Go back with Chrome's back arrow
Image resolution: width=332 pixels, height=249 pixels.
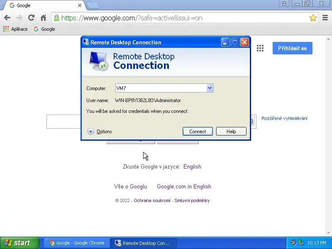click(7, 18)
